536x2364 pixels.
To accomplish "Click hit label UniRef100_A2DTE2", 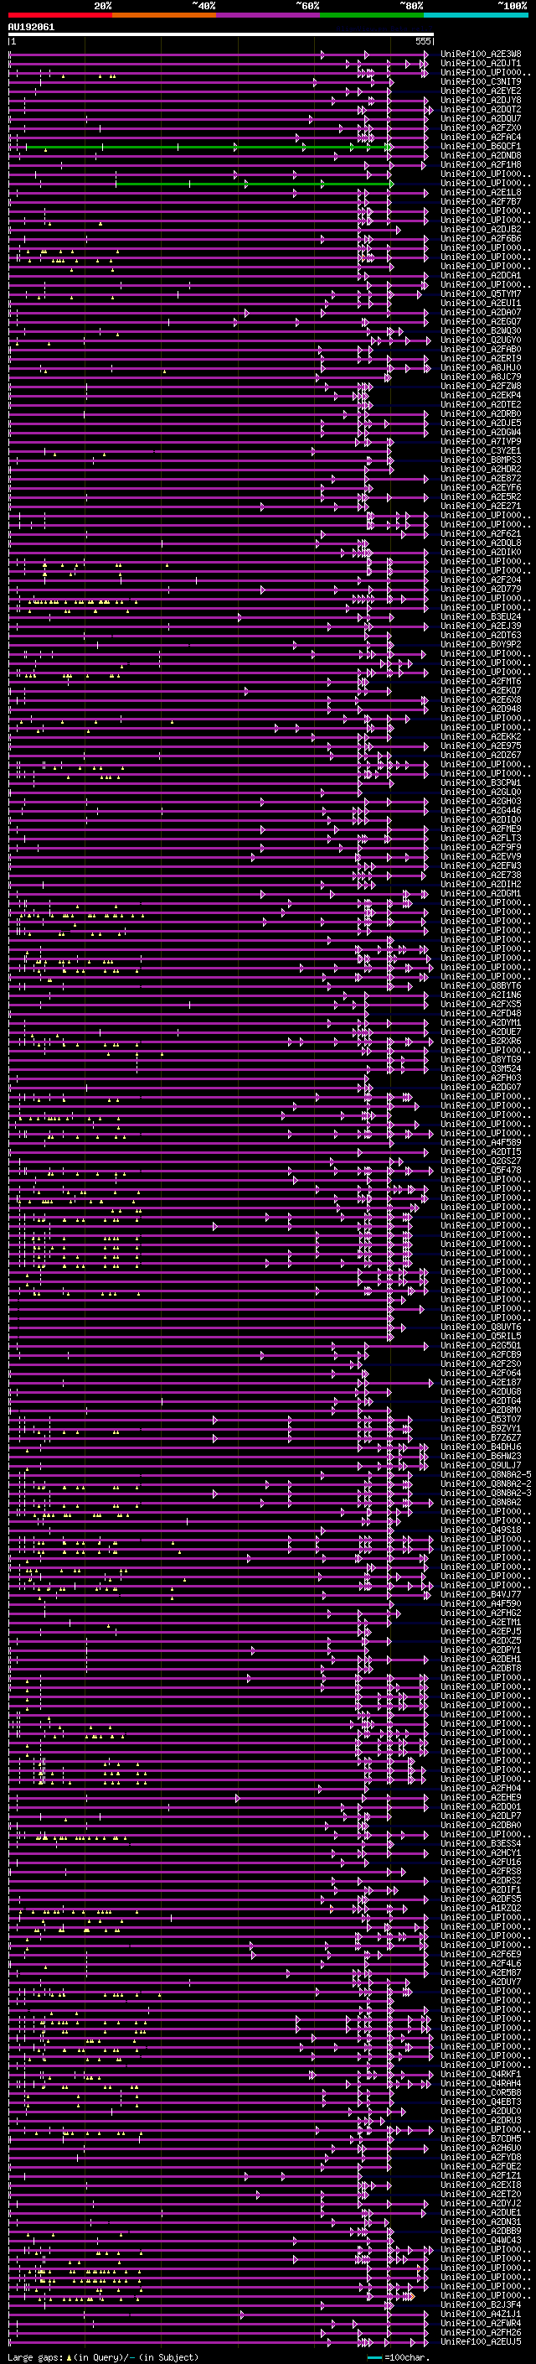I will 481,404.
